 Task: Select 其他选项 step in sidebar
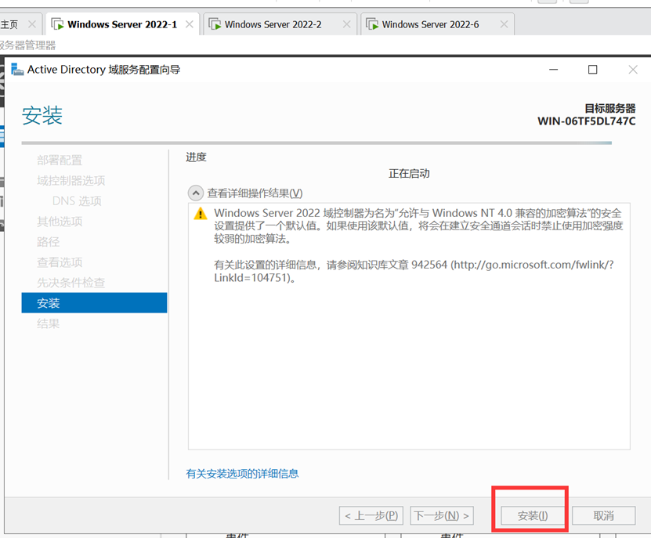coord(60,222)
